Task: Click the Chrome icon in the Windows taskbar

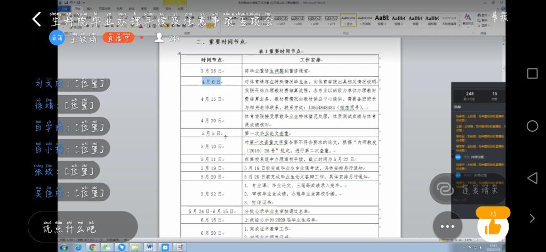Action: click(x=92, y=248)
